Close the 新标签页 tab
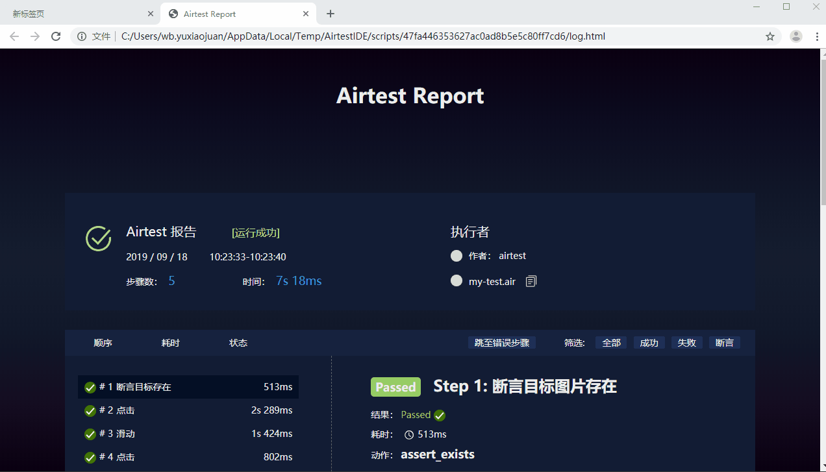This screenshot has height=472, width=826. coord(151,14)
